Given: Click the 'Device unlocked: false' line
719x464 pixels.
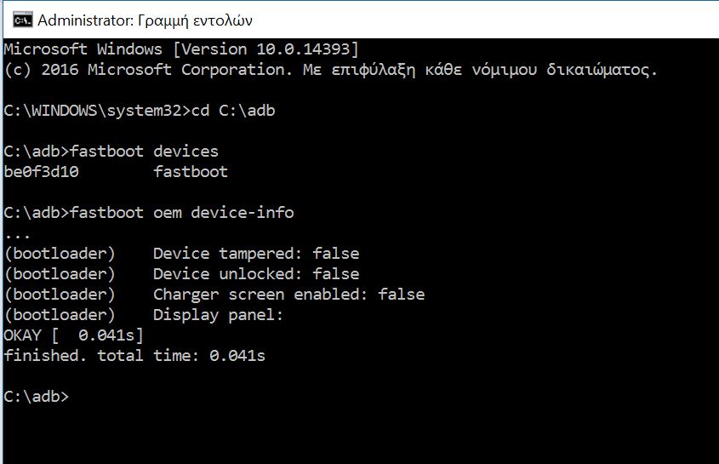Looking at the screenshot, I should (255, 274).
